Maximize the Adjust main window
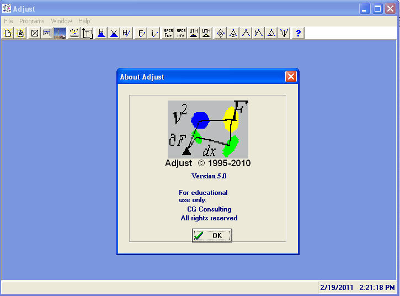This screenshot has width=400, height=296. click(x=378, y=9)
